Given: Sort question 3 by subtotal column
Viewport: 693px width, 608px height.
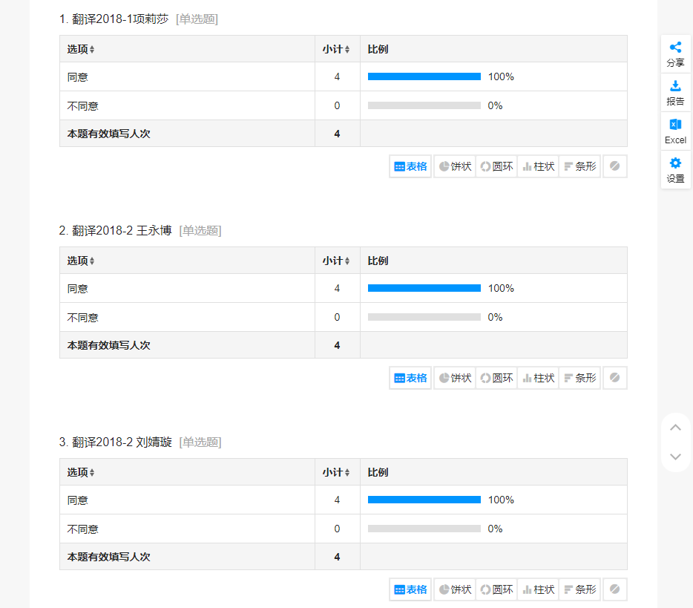Looking at the screenshot, I should (x=336, y=473).
